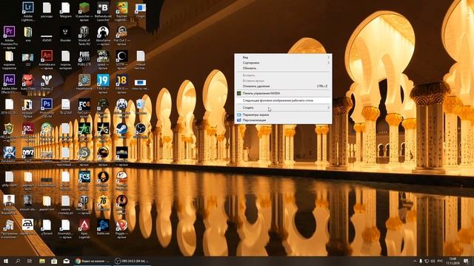The image size is (474, 266).
Task: Open the volume control in system tray
Action: click(x=433, y=261)
